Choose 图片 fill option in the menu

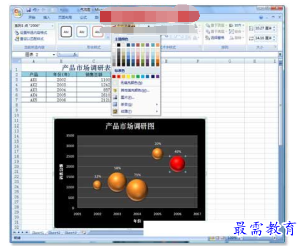136,97
